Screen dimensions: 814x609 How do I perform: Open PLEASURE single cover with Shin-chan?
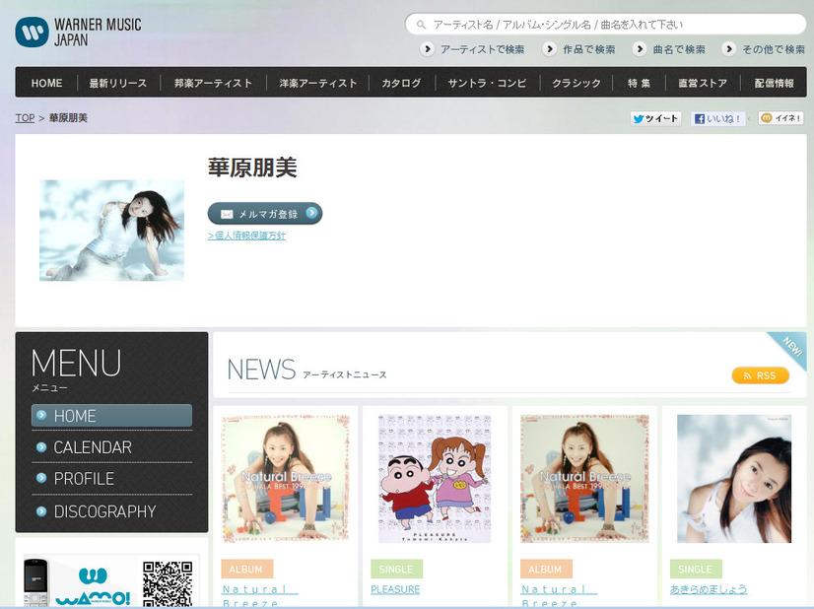click(x=435, y=478)
